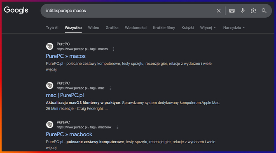Select the Wszystko tab

coord(73,28)
